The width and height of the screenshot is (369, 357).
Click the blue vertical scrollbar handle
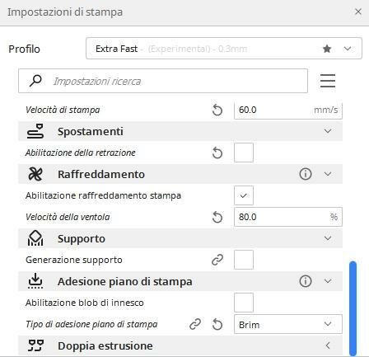tap(353, 308)
